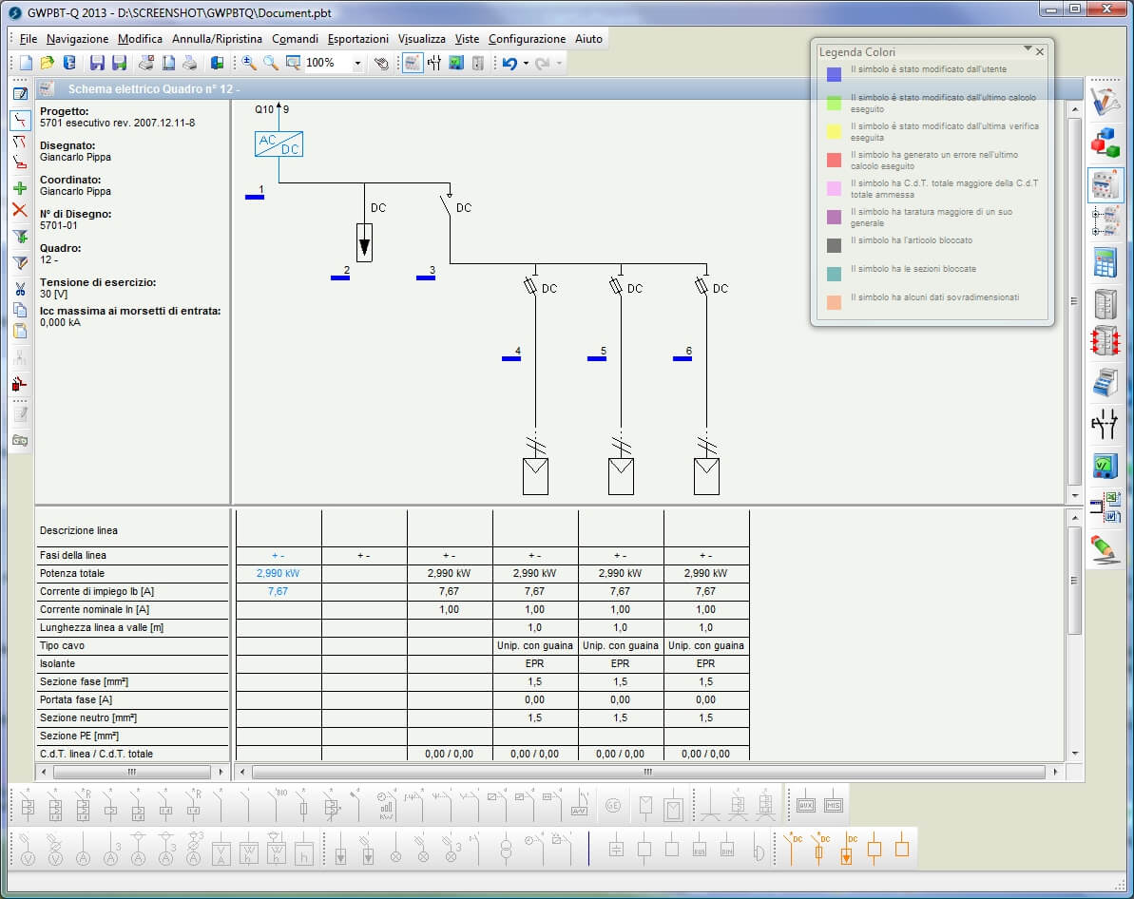Open the Esportazioni menu
Image resolution: width=1134 pixels, height=899 pixels.
358,38
